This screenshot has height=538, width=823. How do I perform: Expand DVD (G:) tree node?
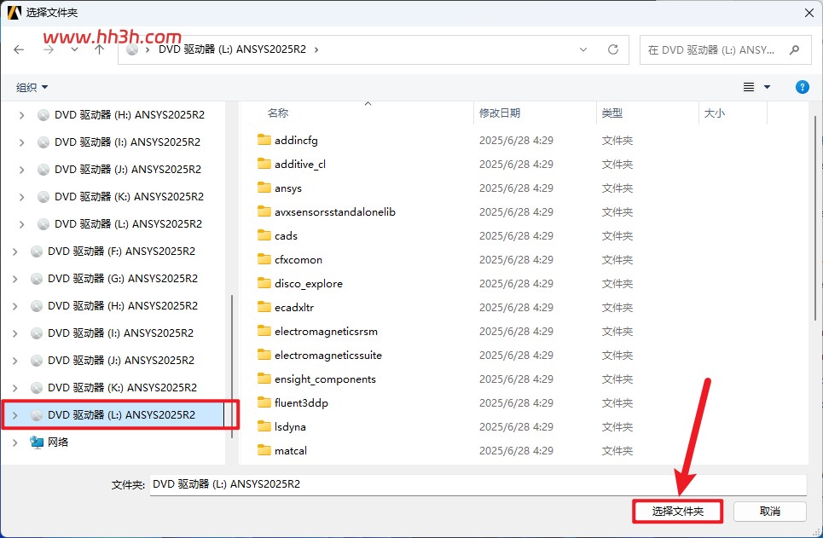point(14,279)
